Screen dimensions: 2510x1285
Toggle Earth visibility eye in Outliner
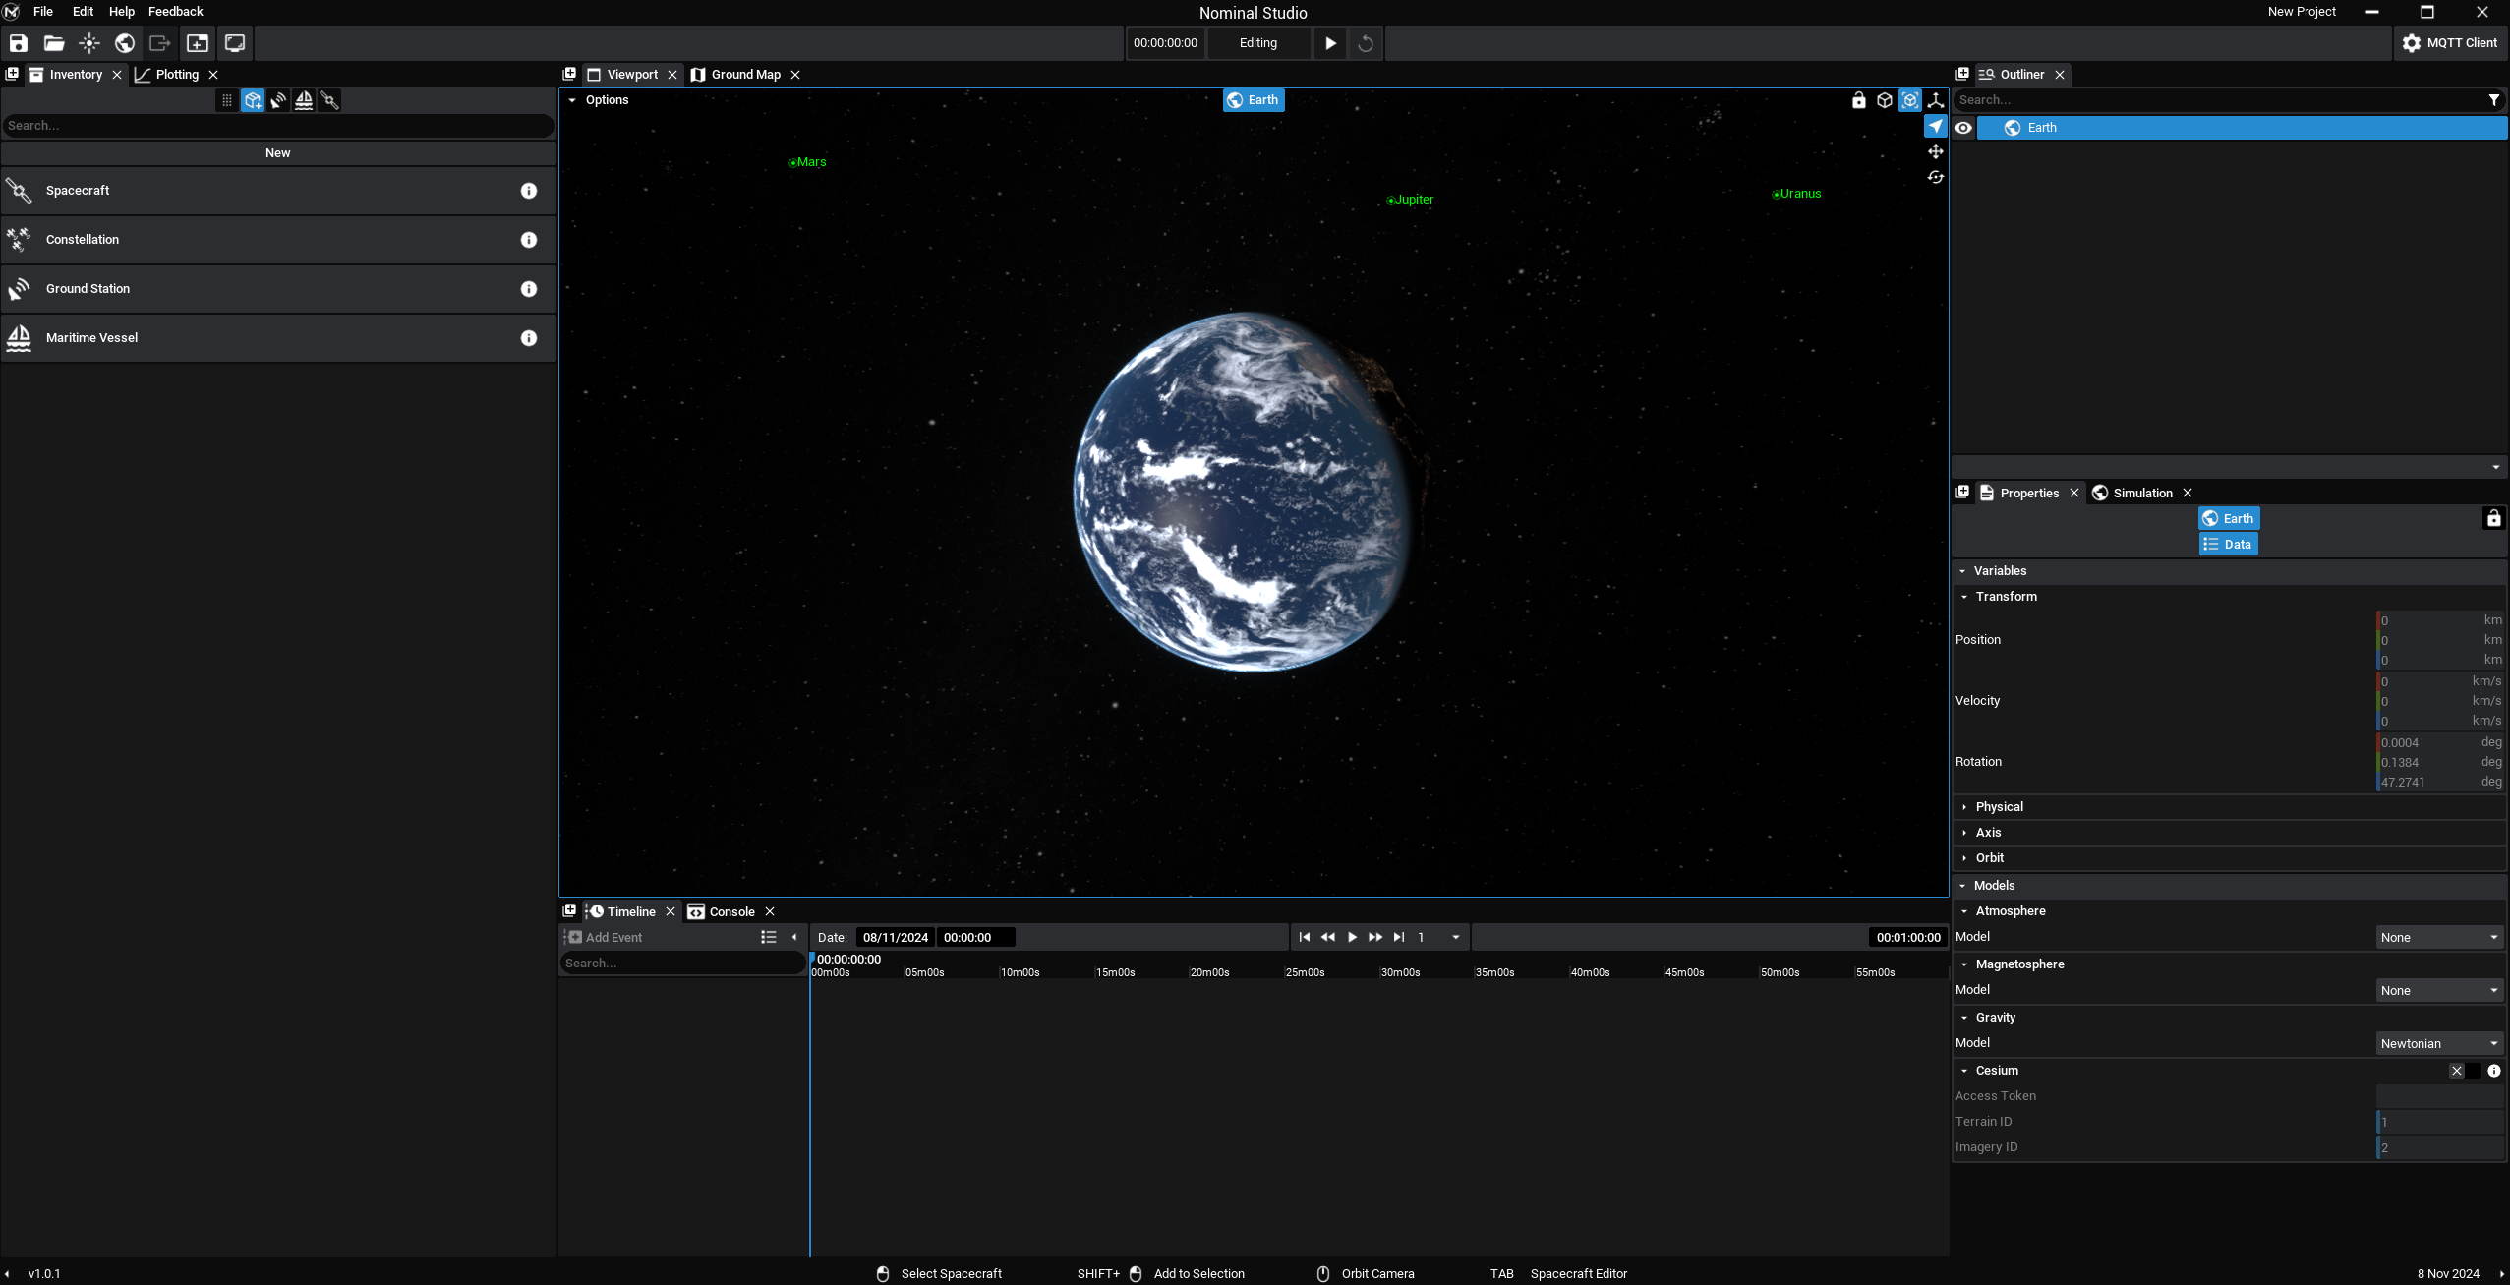1963,128
